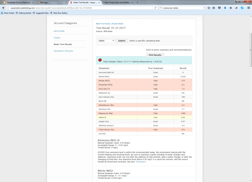Image resolution: width=252 pixels, height=182 pixels.
Task: Reload the current page
Action: click(155, 8)
